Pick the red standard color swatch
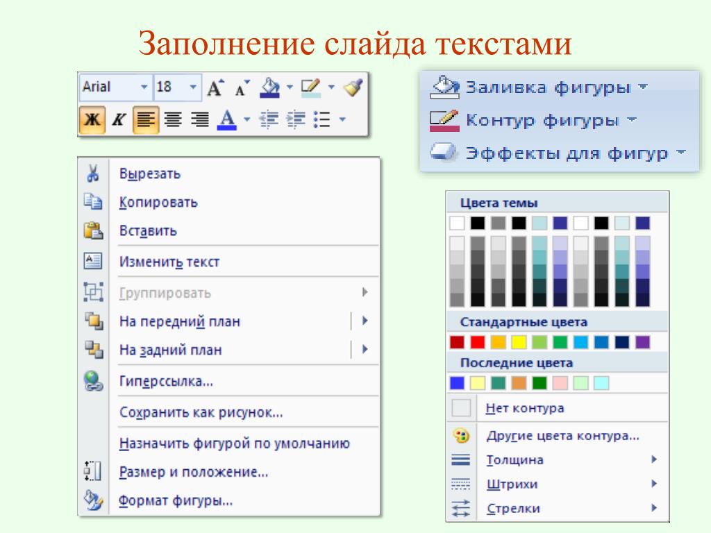 click(x=478, y=341)
